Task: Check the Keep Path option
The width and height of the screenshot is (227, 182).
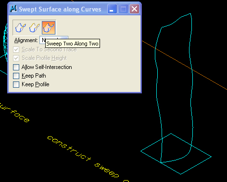Action: pos(16,76)
